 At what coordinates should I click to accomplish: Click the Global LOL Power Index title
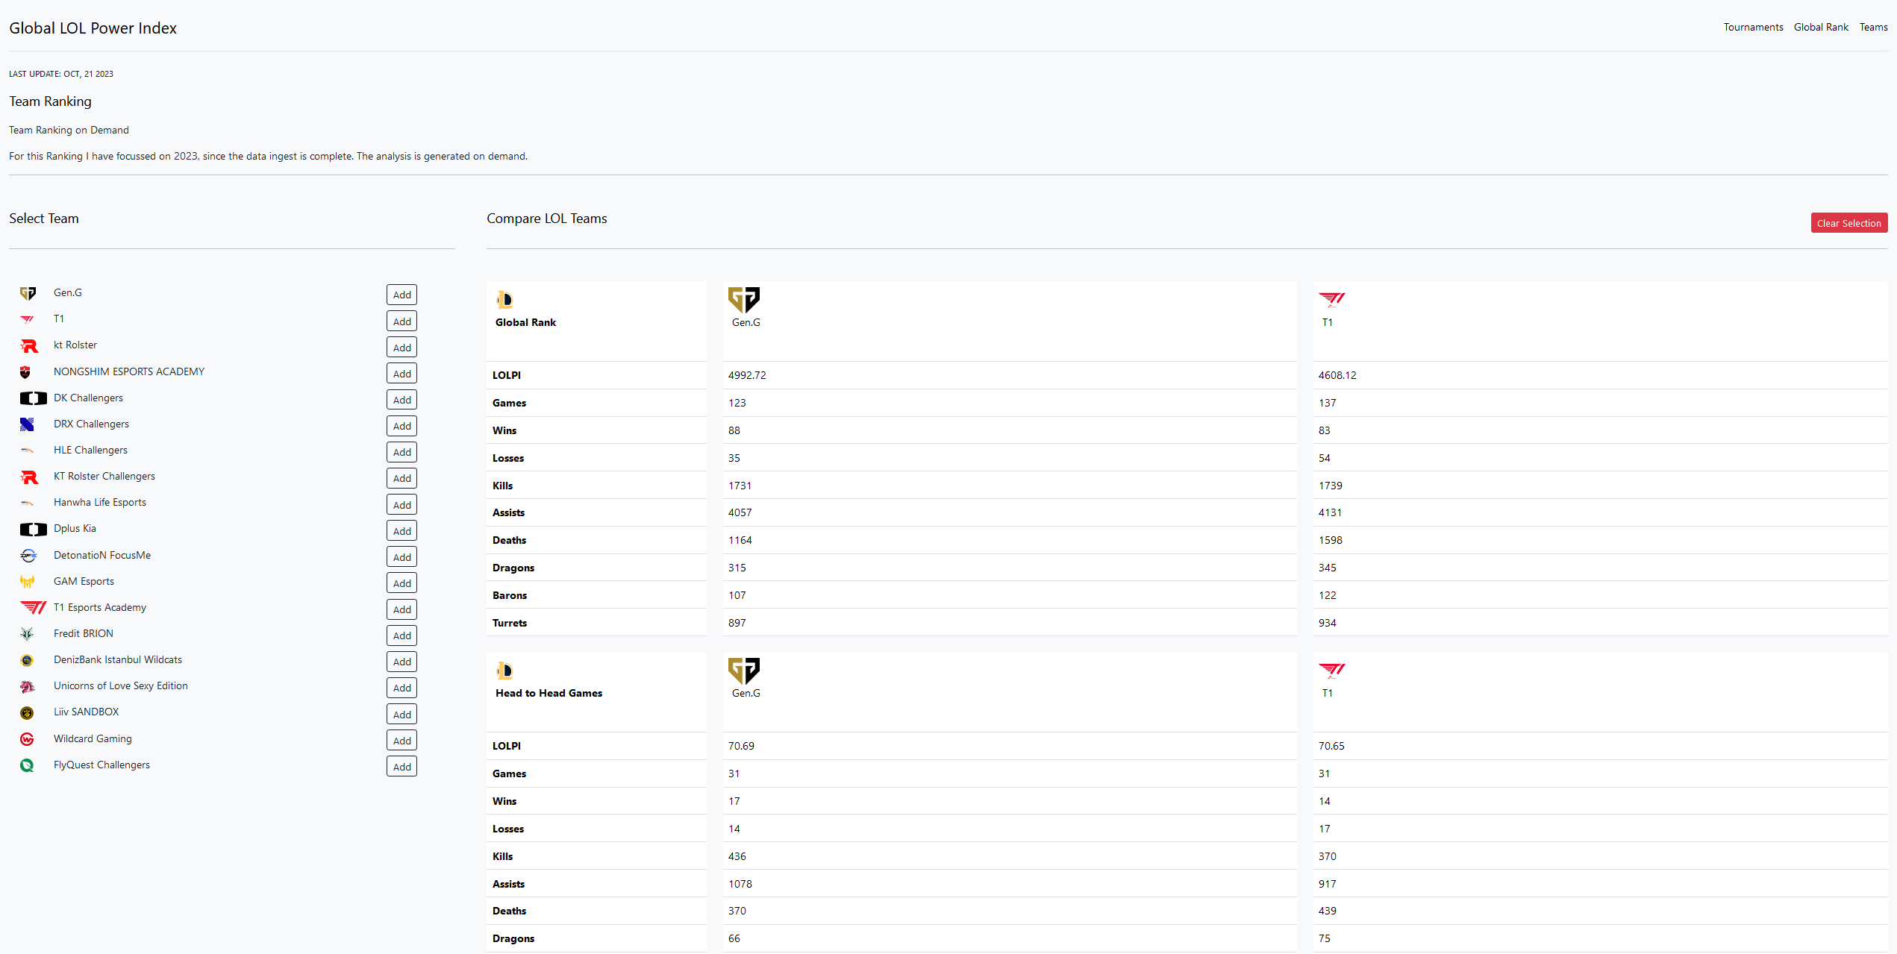tap(93, 28)
